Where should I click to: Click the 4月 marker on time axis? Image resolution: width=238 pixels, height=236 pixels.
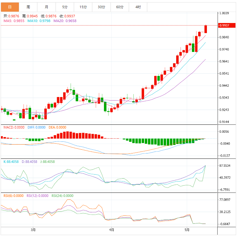pyautogui.click(x=111, y=230)
